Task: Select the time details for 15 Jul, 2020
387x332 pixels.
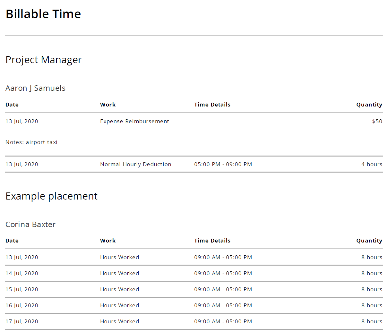Action: [223, 289]
